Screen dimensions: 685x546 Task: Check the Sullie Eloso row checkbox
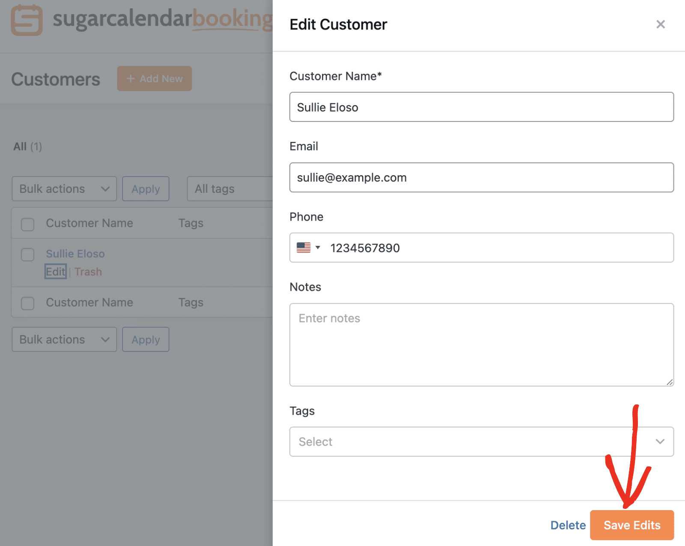pos(28,254)
